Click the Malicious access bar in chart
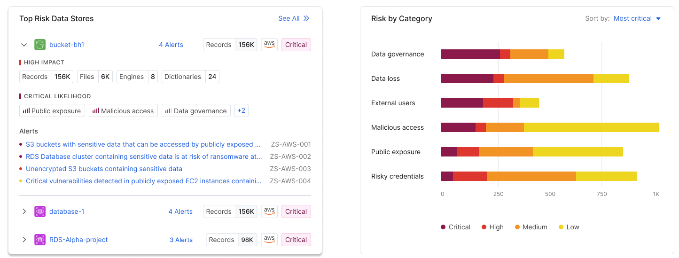Viewport: 679px width, 258px height. 550,127
